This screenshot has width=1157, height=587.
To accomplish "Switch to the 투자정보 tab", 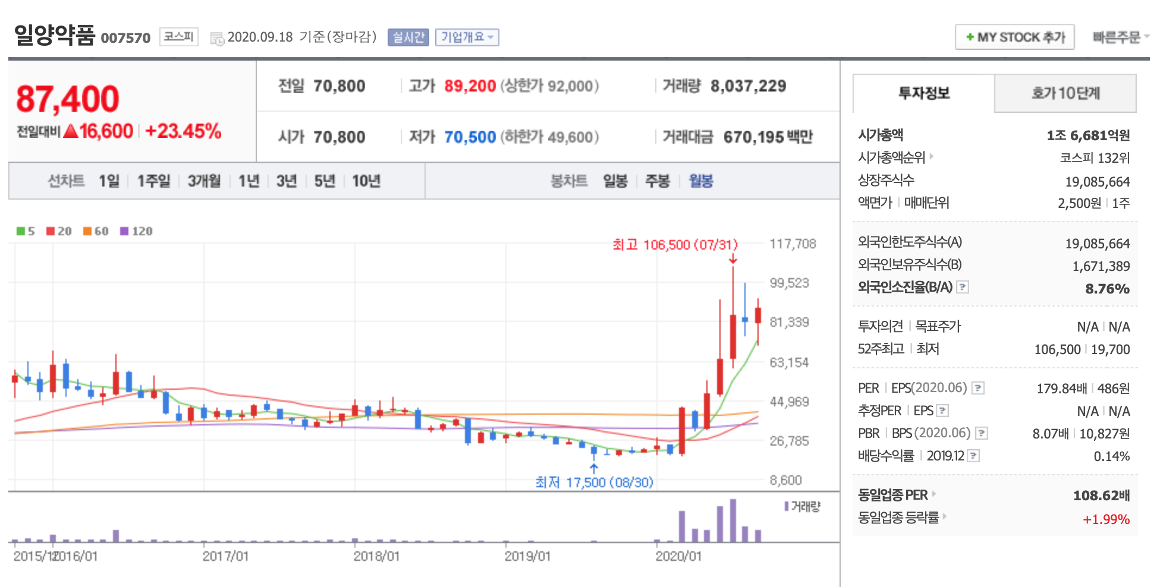I will [923, 93].
